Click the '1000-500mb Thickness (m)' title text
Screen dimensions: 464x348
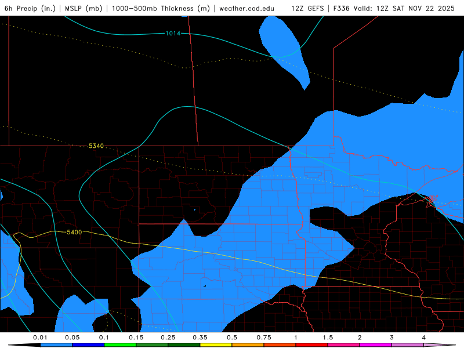tap(161, 8)
